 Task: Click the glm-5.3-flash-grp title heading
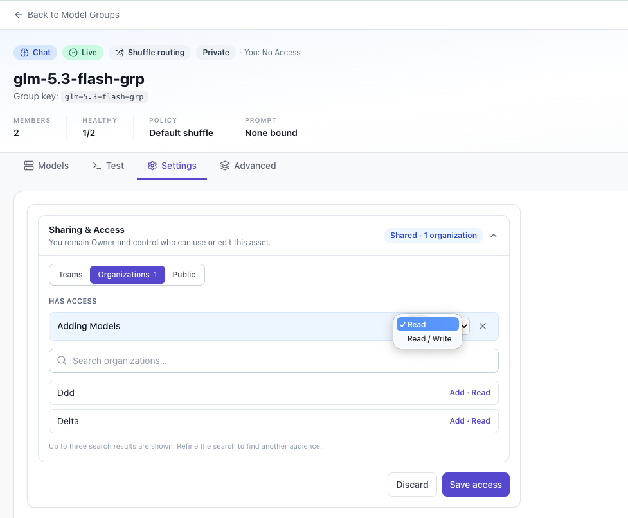coord(79,79)
